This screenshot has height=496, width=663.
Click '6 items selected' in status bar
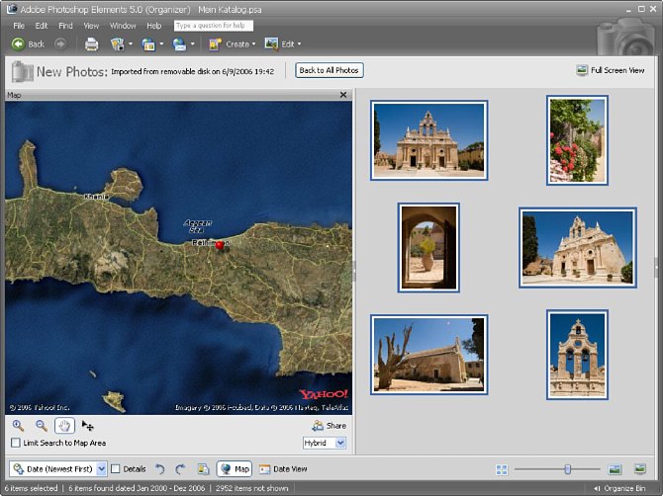[x=31, y=488]
